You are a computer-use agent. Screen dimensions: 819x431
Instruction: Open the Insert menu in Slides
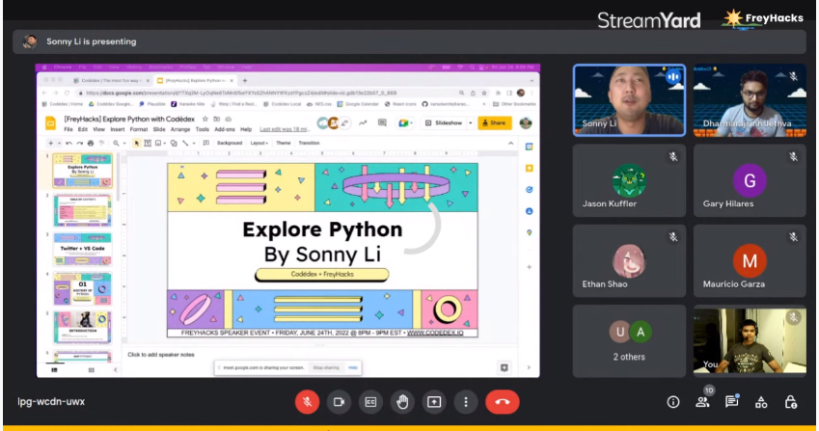(116, 129)
